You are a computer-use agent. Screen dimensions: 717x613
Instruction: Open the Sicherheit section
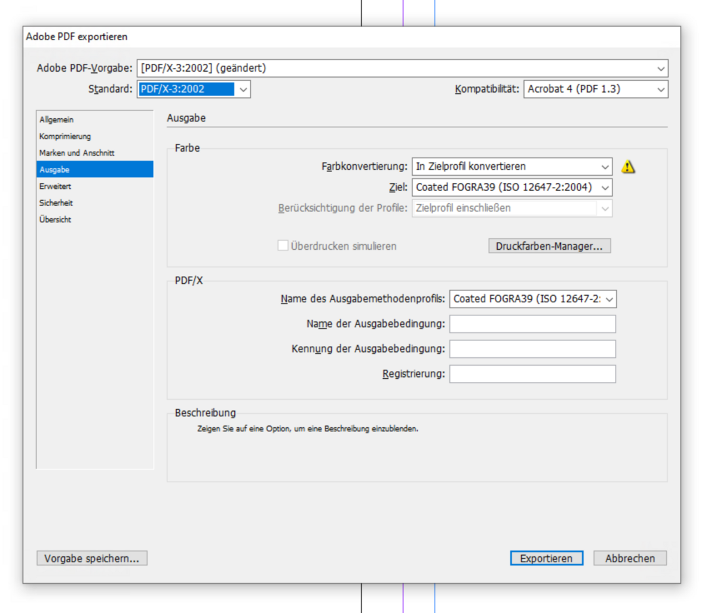pyautogui.click(x=56, y=203)
